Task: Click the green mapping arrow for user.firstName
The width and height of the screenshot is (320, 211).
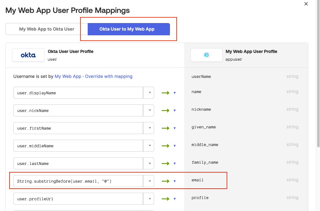Action: point(166,128)
